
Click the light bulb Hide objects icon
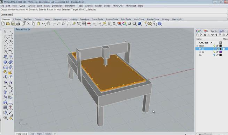(x=109, y=23)
